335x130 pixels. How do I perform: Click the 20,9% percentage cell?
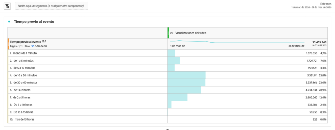[x=323, y=90]
